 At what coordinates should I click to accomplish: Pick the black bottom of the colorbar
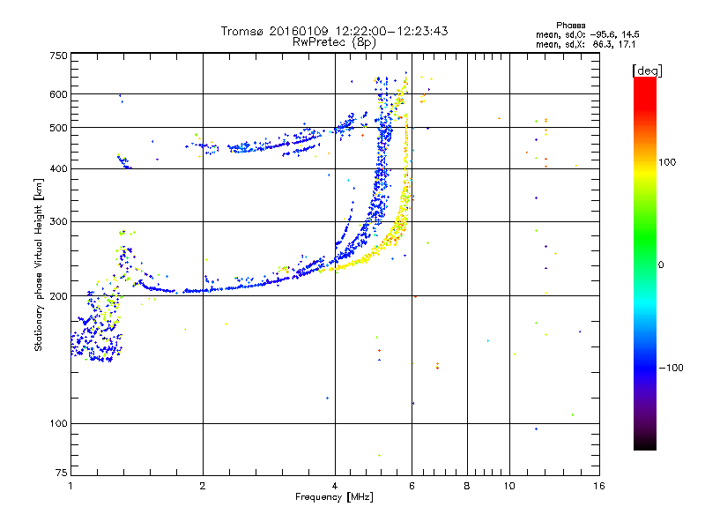tap(644, 445)
